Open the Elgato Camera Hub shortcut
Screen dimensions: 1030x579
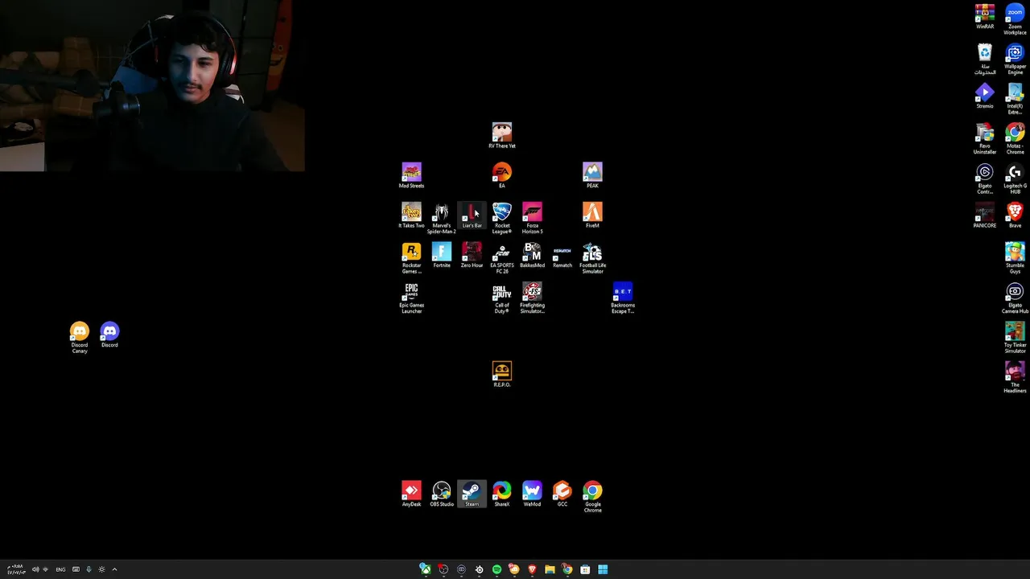(x=1015, y=298)
